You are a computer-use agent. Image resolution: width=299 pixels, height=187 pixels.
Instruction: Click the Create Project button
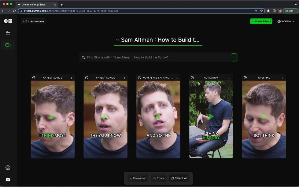pyautogui.click(x=261, y=21)
